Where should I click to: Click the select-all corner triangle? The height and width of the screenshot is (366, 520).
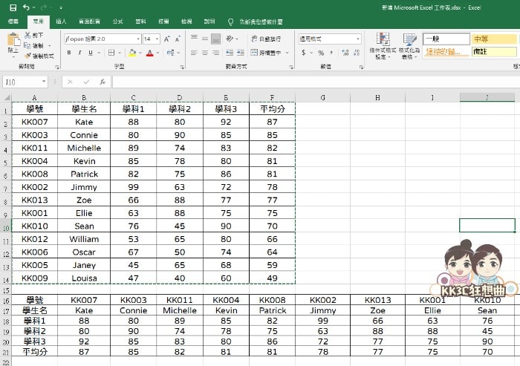pos(6,97)
